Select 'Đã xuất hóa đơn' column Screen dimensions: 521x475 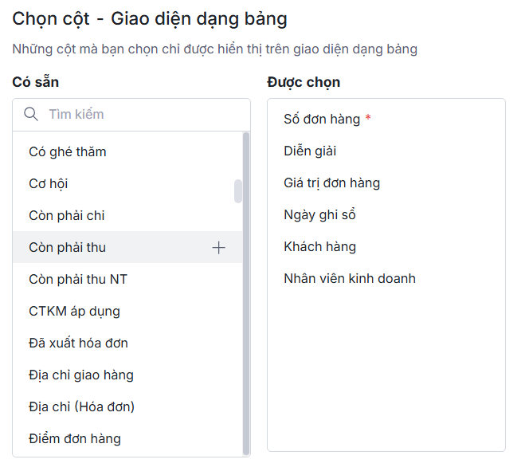(78, 343)
